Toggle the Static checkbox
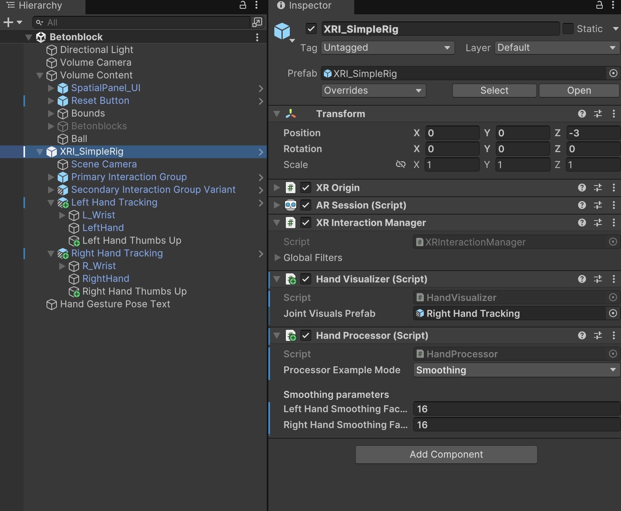Screen dimensions: 621x511 pos(569,29)
